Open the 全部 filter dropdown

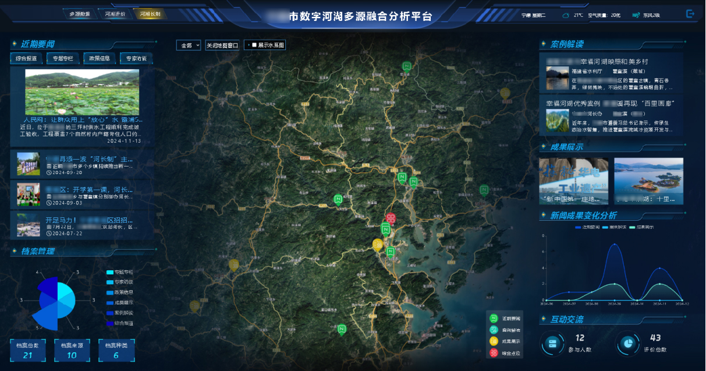189,45
